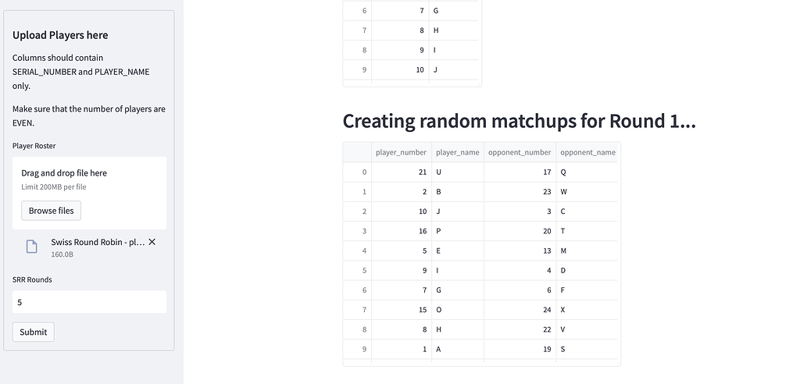Select the drag and drop file area
This screenshot has width=800, height=384.
point(89,193)
